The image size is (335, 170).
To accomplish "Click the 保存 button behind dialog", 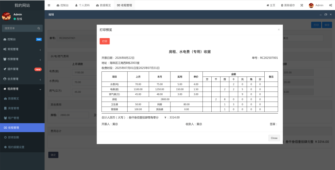I will (x=327, y=25).
